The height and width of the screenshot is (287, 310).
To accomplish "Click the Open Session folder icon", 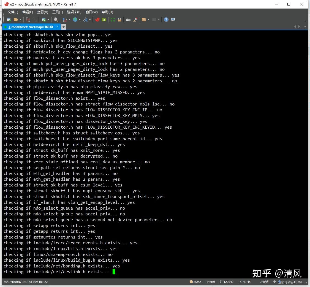I will [16, 19].
